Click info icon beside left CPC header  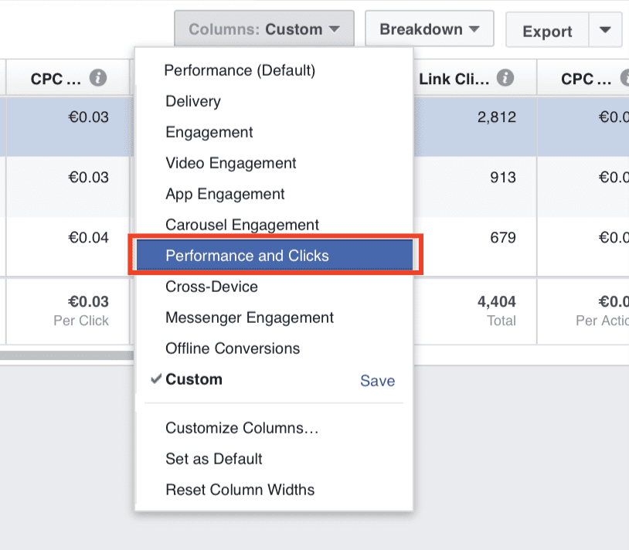pyautogui.click(x=98, y=78)
